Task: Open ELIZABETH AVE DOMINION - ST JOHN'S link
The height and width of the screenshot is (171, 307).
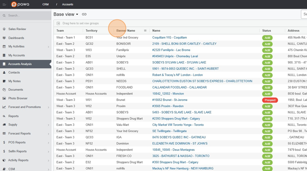Action: tap(180, 143)
